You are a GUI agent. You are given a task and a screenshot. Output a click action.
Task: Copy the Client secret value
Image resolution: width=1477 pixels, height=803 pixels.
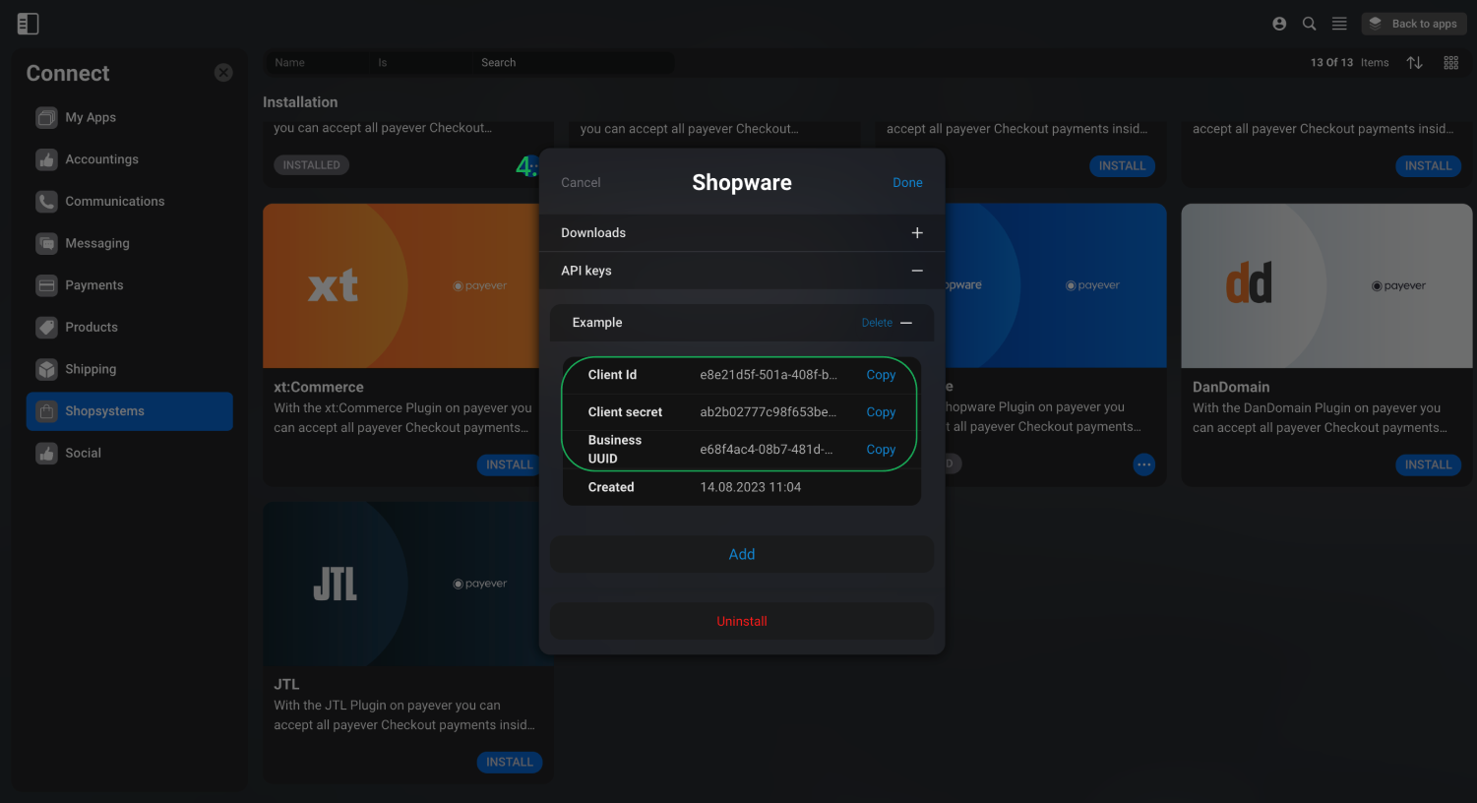[881, 412]
